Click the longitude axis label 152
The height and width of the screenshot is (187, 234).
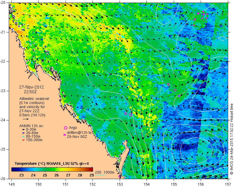(x=92, y=184)
